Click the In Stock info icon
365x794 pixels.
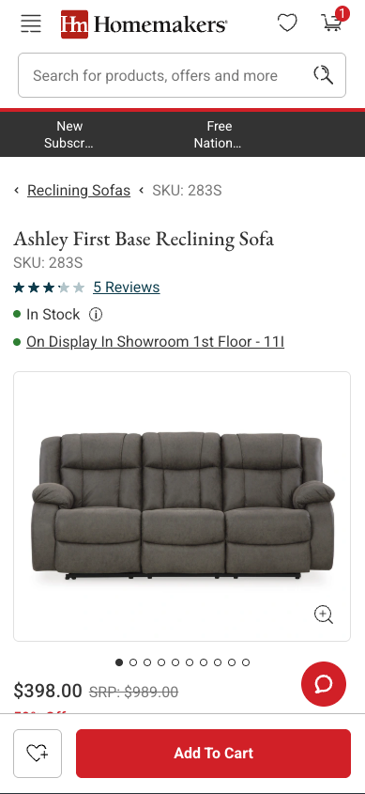click(x=96, y=315)
